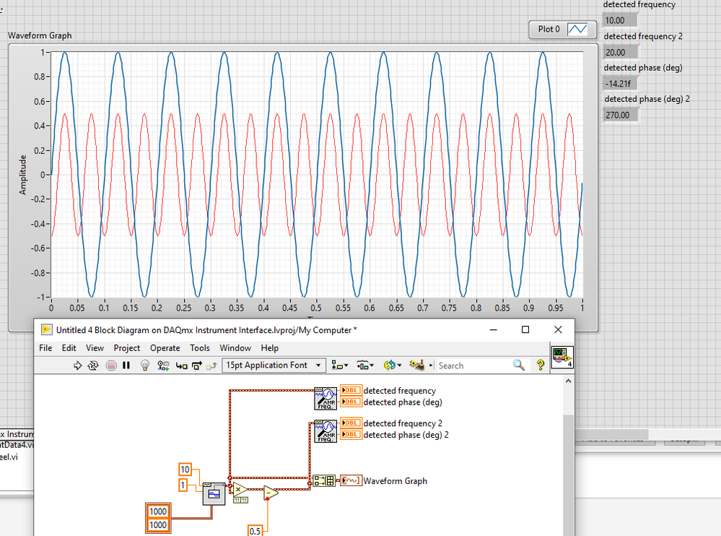Image resolution: width=721 pixels, height=536 pixels.
Task: Toggle Retain Wire Values icon
Action: (x=163, y=366)
